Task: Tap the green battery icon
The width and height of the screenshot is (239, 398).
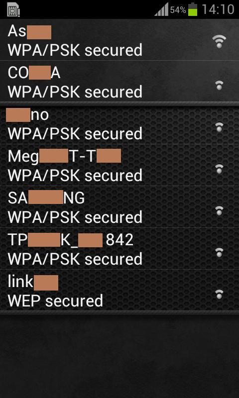Action: pos(193,9)
